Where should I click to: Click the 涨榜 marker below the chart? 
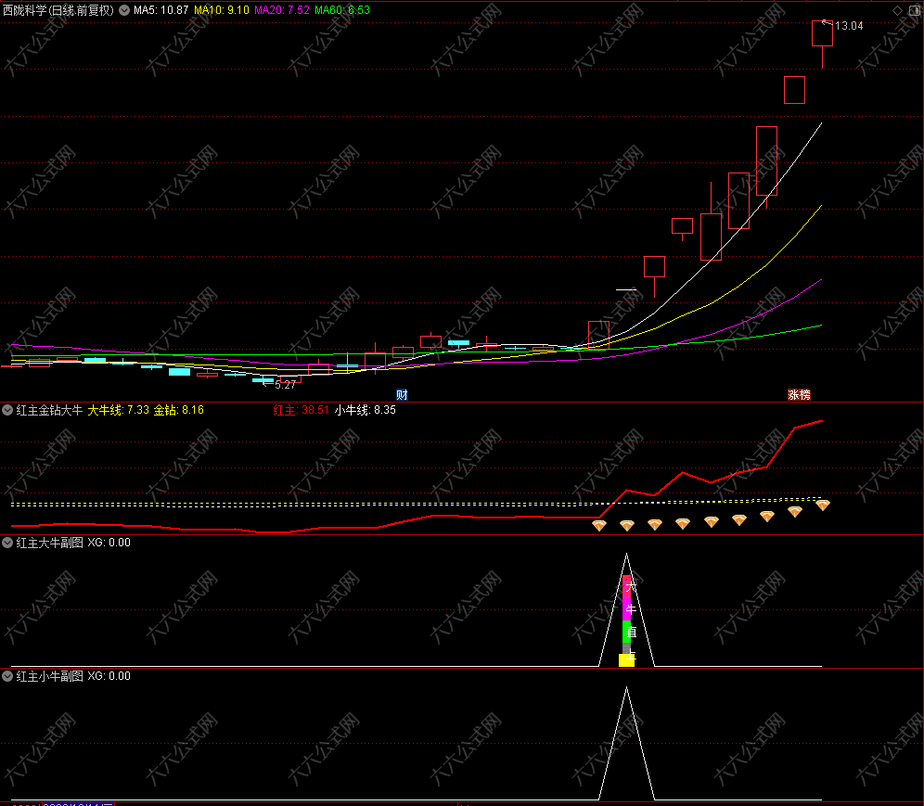point(799,394)
